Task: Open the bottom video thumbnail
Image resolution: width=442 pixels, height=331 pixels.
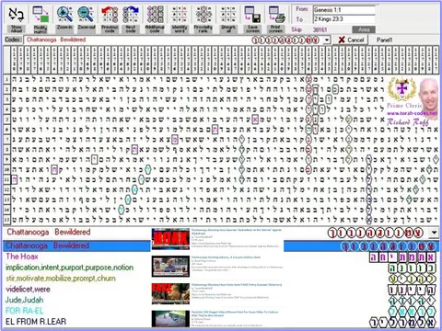Action: pos(170,319)
